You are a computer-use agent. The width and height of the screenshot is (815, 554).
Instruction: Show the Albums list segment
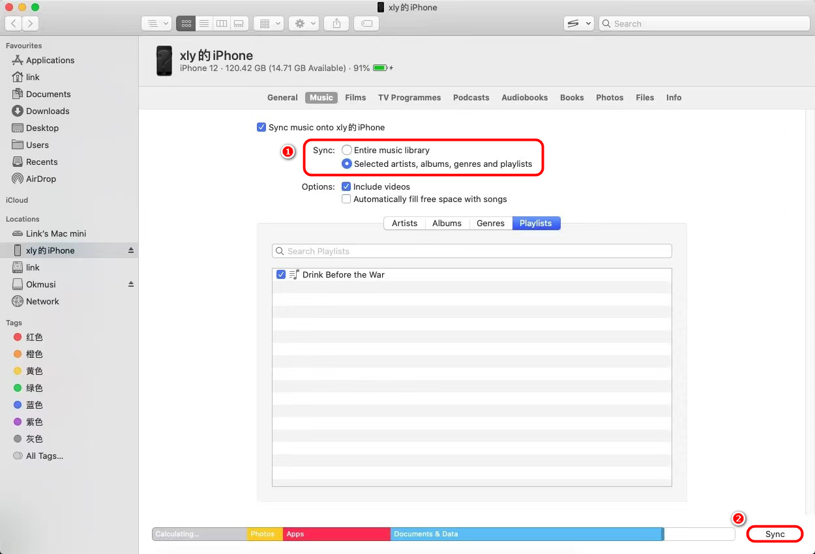click(x=447, y=223)
